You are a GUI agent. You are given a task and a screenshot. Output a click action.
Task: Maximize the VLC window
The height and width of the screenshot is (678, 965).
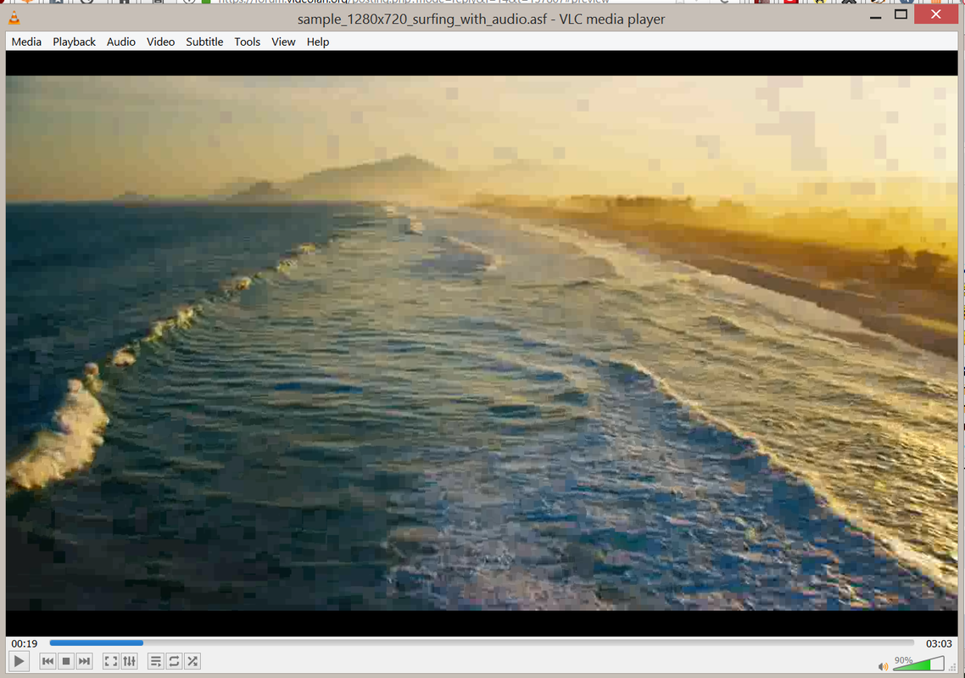coord(901,14)
